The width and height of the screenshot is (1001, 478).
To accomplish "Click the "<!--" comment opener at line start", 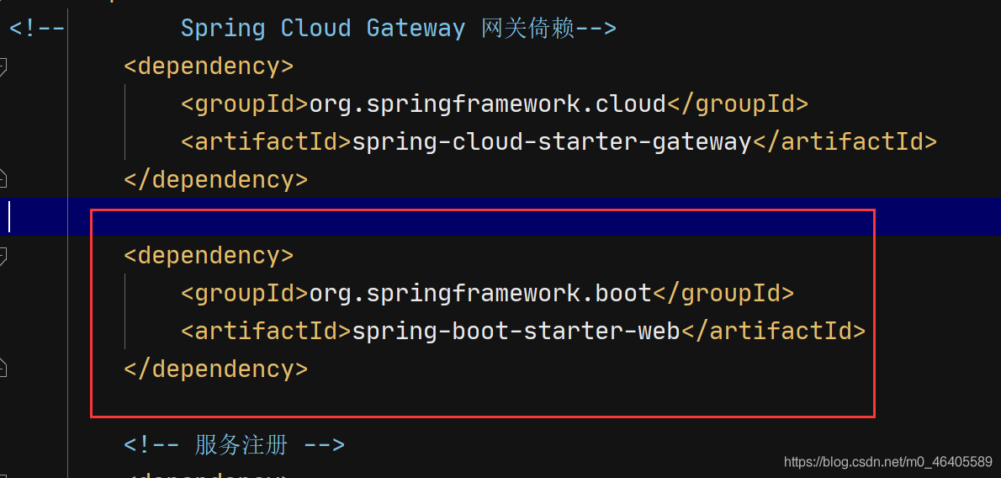I will pos(36,28).
